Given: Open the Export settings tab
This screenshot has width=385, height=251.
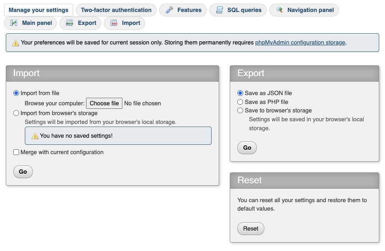Looking at the screenshot, I should coord(80,23).
